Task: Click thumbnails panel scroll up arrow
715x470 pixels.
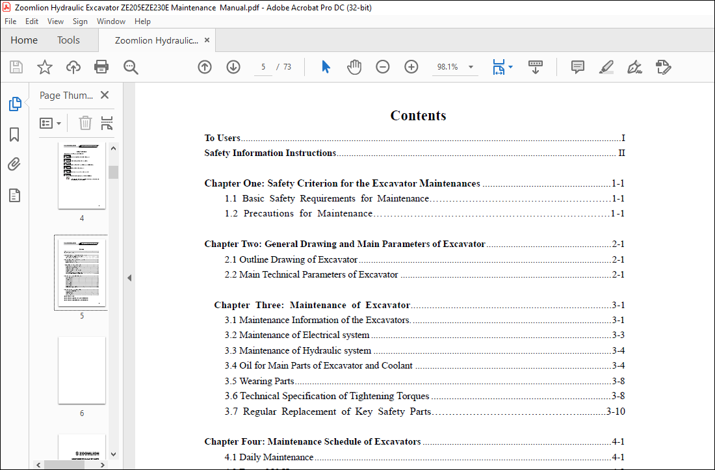Action: pos(114,148)
